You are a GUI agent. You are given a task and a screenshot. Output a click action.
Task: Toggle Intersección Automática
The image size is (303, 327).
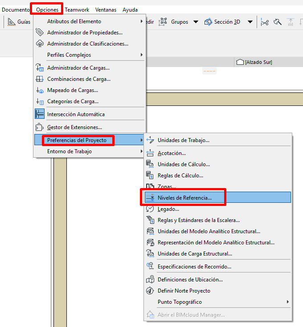click(x=76, y=114)
